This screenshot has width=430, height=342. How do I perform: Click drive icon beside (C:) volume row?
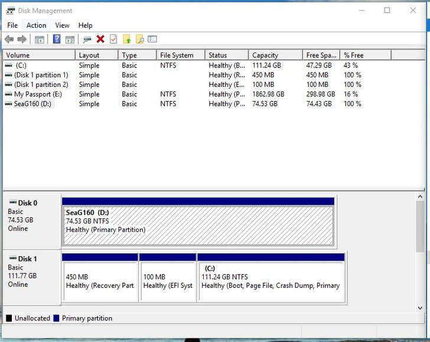point(8,66)
